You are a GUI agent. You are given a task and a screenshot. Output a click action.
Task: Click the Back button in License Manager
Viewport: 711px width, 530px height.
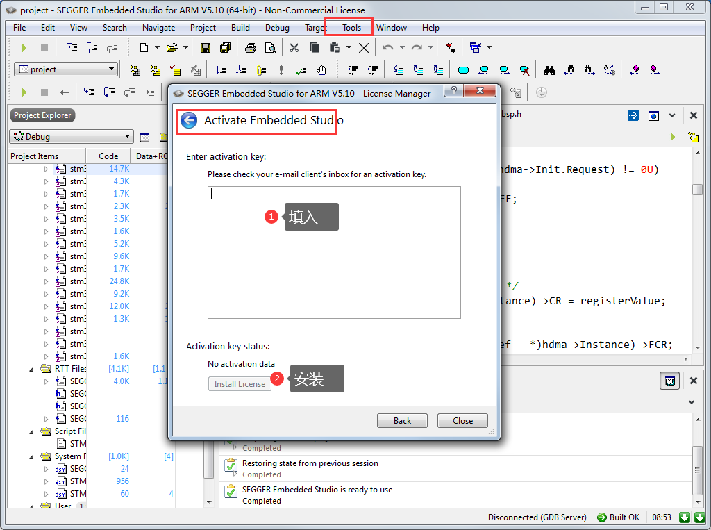pos(402,421)
